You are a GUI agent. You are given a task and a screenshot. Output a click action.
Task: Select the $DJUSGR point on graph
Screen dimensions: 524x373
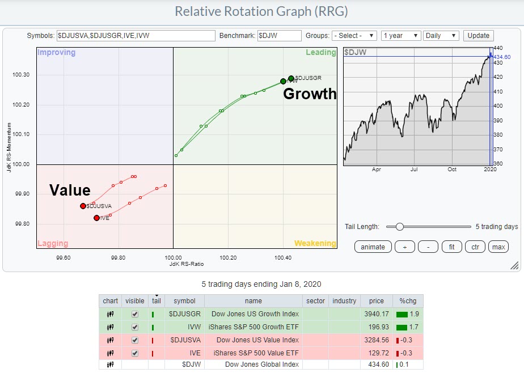tap(291, 78)
